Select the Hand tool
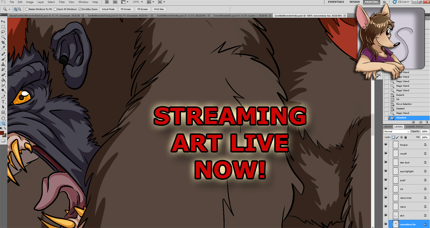Screen dimensions: 430x228 [3, 118]
